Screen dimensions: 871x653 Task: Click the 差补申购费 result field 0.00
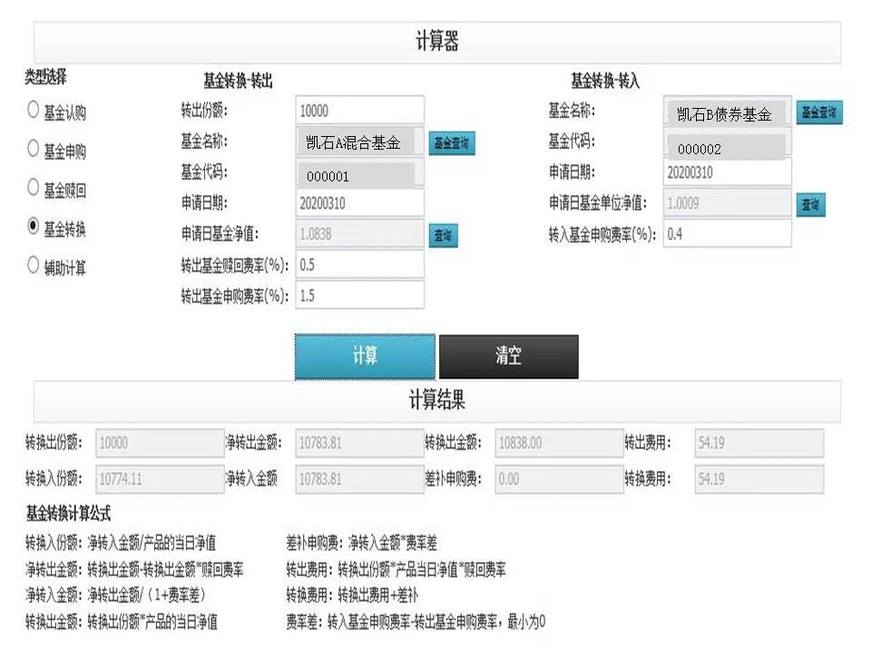[x=560, y=479]
